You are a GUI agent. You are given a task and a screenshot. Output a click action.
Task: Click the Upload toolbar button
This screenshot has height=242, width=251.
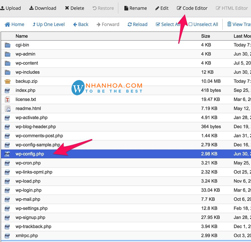coord(11,8)
